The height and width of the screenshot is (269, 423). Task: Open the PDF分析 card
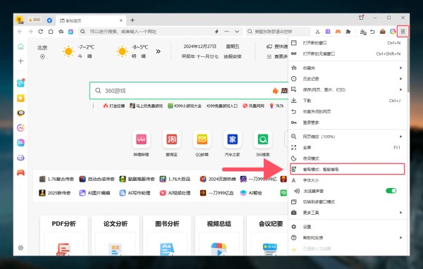pos(64,235)
